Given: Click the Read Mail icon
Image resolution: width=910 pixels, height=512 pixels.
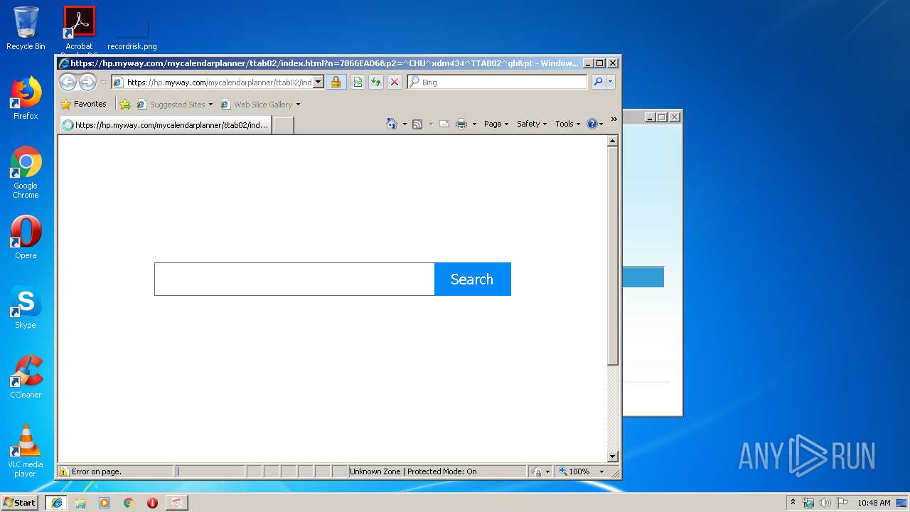Looking at the screenshot, I should [444, 124].
